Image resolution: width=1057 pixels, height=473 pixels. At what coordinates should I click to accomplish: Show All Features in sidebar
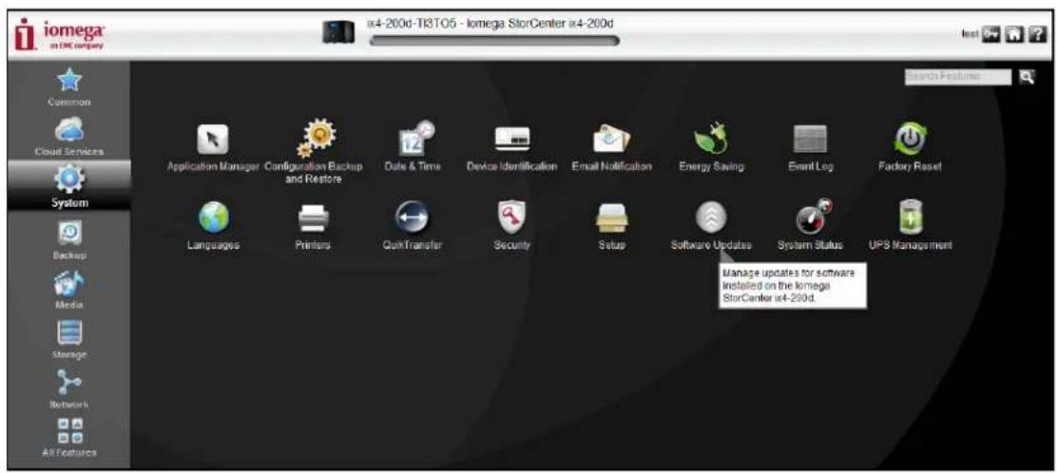coord(69,437)
